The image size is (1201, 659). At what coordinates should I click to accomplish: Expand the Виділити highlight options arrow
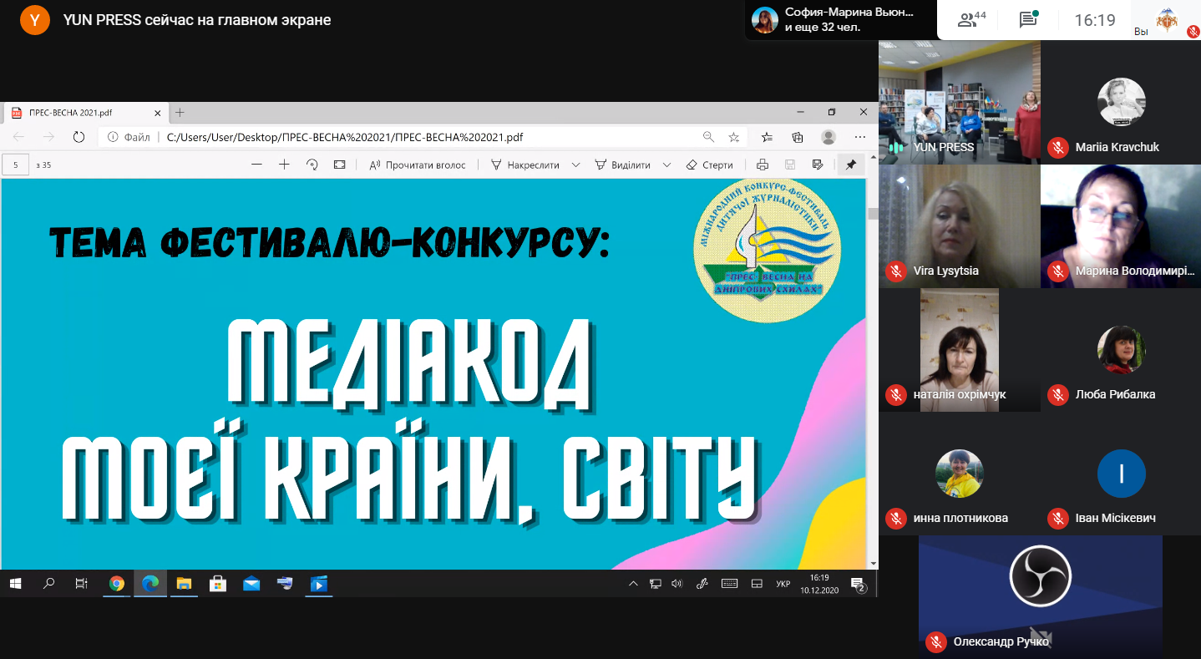pos(666,165)
